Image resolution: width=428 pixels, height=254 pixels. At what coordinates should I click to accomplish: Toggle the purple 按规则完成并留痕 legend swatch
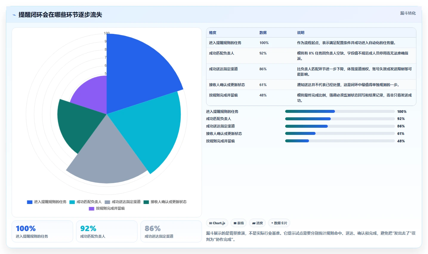(92, 208)
